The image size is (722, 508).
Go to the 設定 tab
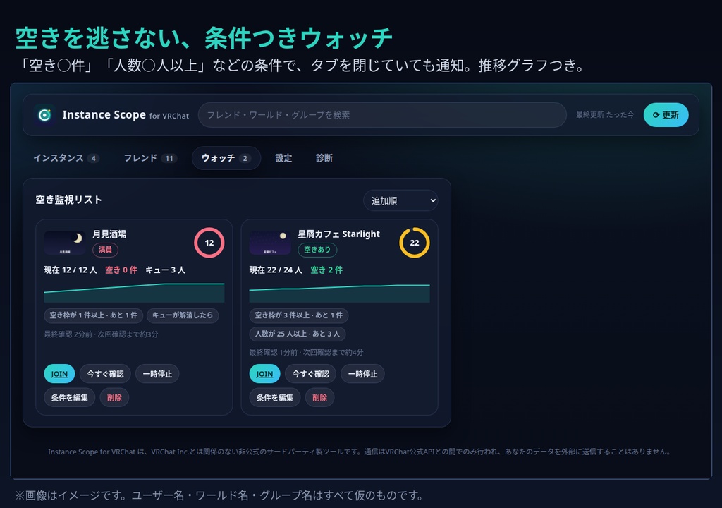tap(283, 158)
